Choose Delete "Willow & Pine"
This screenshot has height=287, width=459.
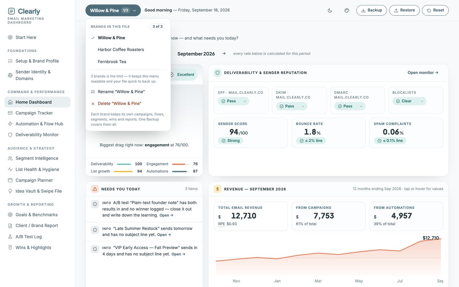pyautogui.click(x=128, y=104)
